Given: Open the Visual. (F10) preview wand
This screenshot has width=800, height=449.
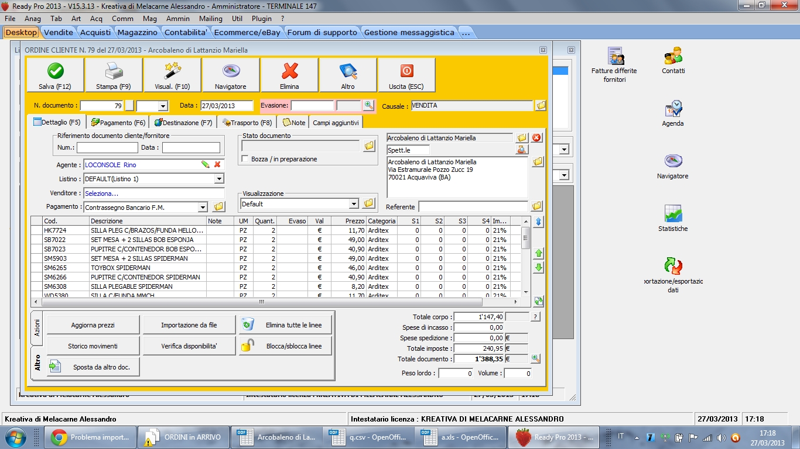Looking at the screenshot, I should (x=172, y=75).
